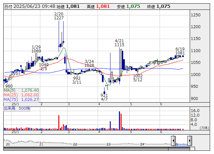
Task: Click the 6/19 1081 price label
Action: click(x=180, y=51)
